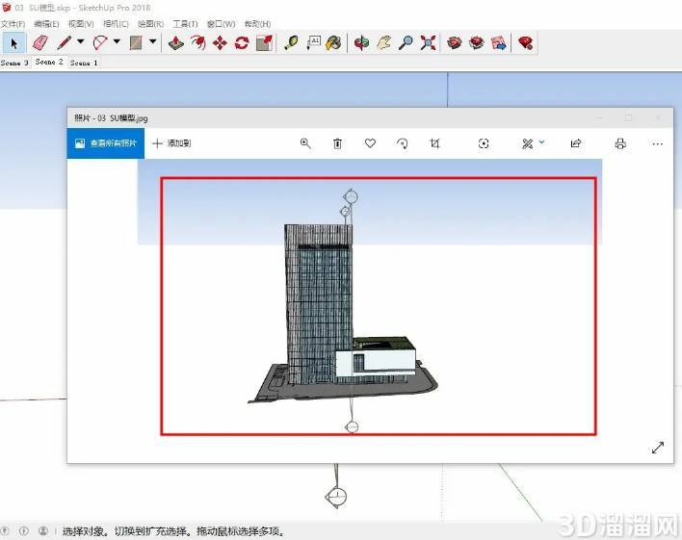This screenshot has height=540, width=682.
Task: Expand photo to fullscreen with diagonal arrows
Action: (x=658, y=448)
